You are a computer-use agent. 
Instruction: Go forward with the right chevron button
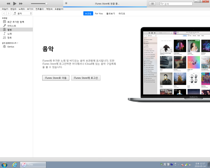pos(8,13)
